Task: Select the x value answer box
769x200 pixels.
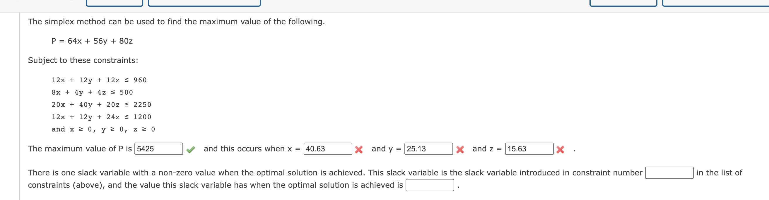Action: click(x=327, y=148)
